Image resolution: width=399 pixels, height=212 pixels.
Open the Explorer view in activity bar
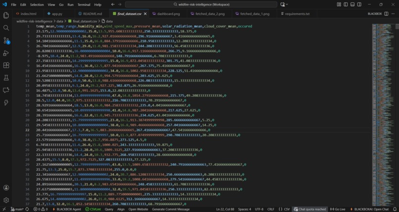point(6,15)
